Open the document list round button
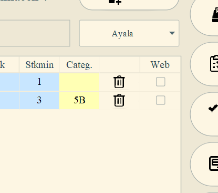The height and width of the screenshot is (193, 218). (x=205, y=164)
